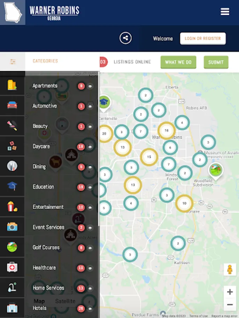The width and height of the screenshot is (239, 318).
Task: Open the Entertainment category
Action: pyautogui.click(x=48, y=207)
